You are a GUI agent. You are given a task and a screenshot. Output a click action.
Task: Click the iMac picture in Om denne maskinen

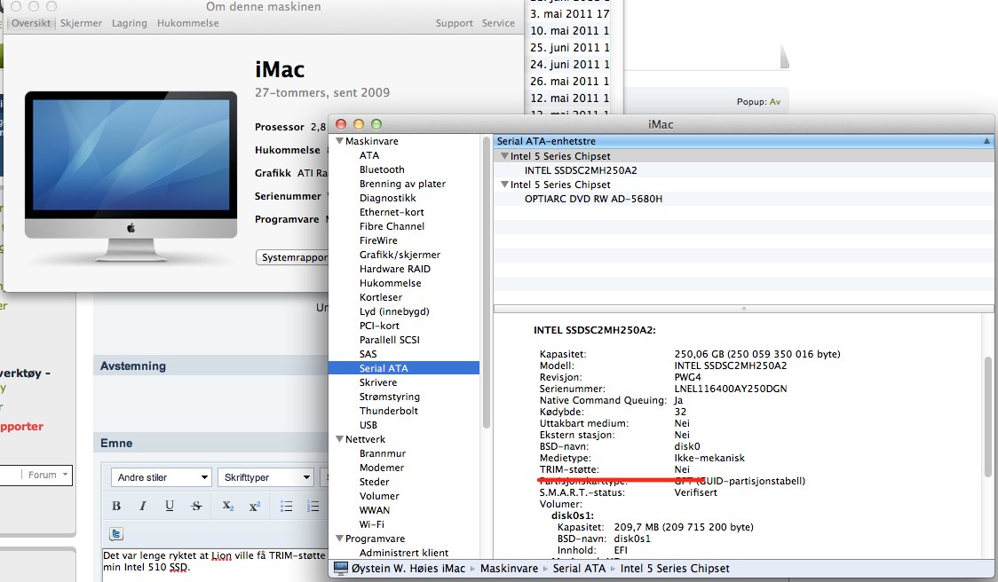pos(131,176)
